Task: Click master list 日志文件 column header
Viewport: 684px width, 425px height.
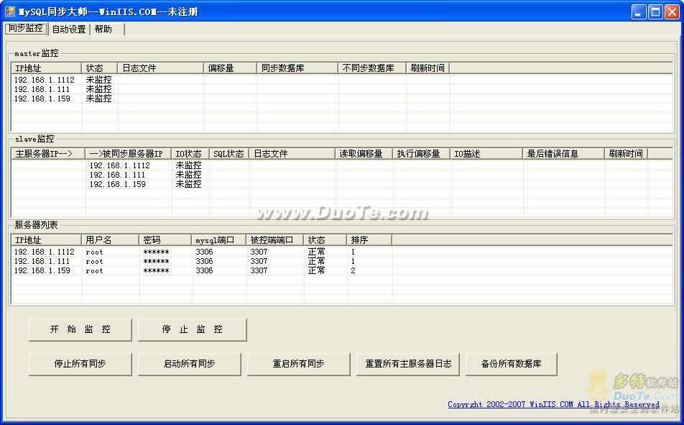Action: (x=160, y=68)
